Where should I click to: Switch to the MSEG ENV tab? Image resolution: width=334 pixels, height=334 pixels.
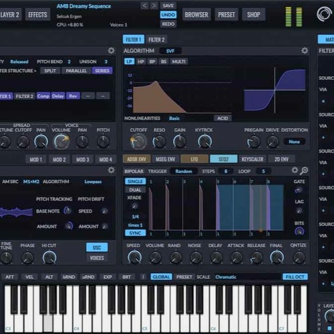[x=166, y=159]
